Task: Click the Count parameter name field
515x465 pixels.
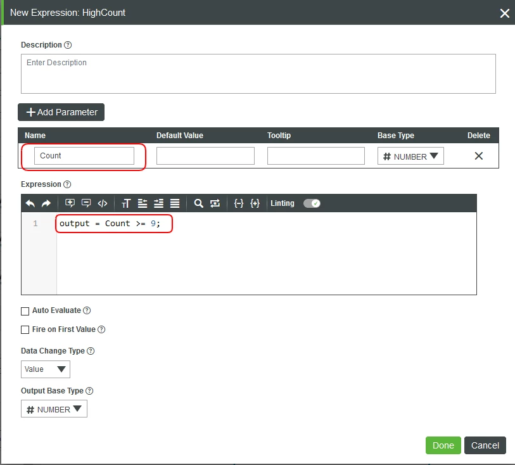Action: pos(84,156)
